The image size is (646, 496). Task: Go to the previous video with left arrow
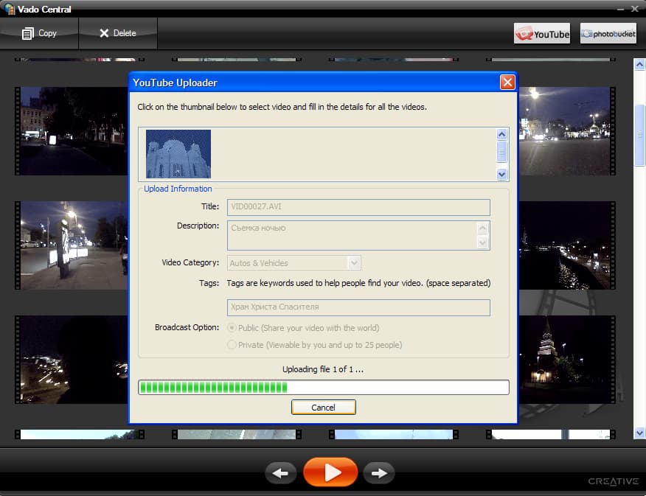coord(280,473)
